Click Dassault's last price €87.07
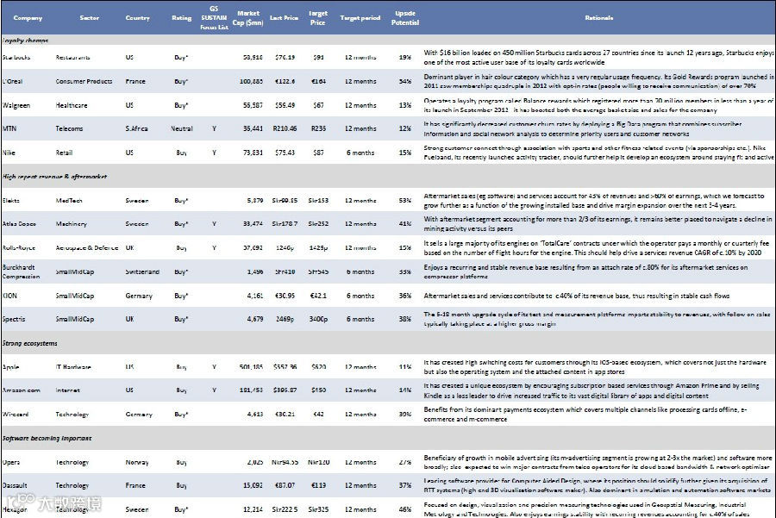 (x=285, y=485)
